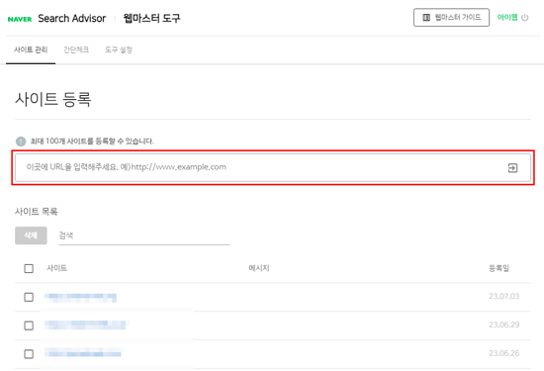Click the info icon beside 최대 100개 notice
Viewport: 544px width, 371px height.
pos(21,141)
